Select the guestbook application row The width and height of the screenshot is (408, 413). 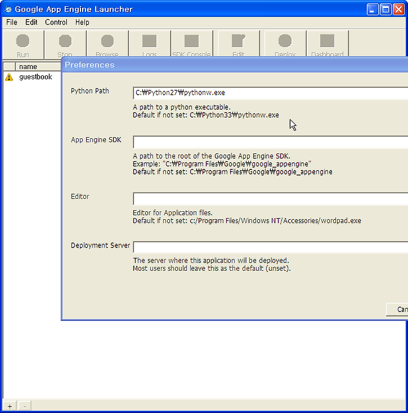[x=32, y=77]
